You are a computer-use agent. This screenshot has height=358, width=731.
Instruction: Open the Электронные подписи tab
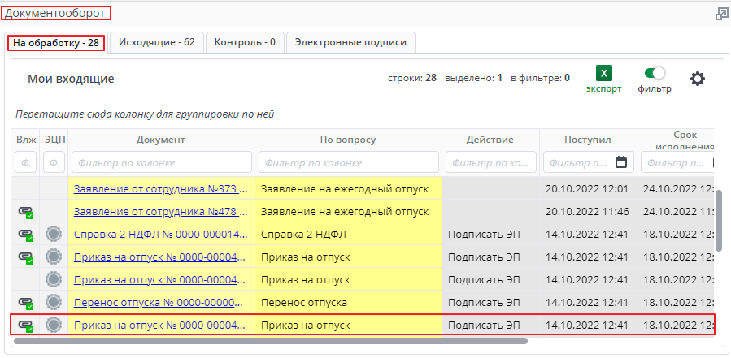tap(350, 42)
